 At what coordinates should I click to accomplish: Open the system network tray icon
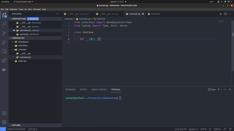click(218, 1)
